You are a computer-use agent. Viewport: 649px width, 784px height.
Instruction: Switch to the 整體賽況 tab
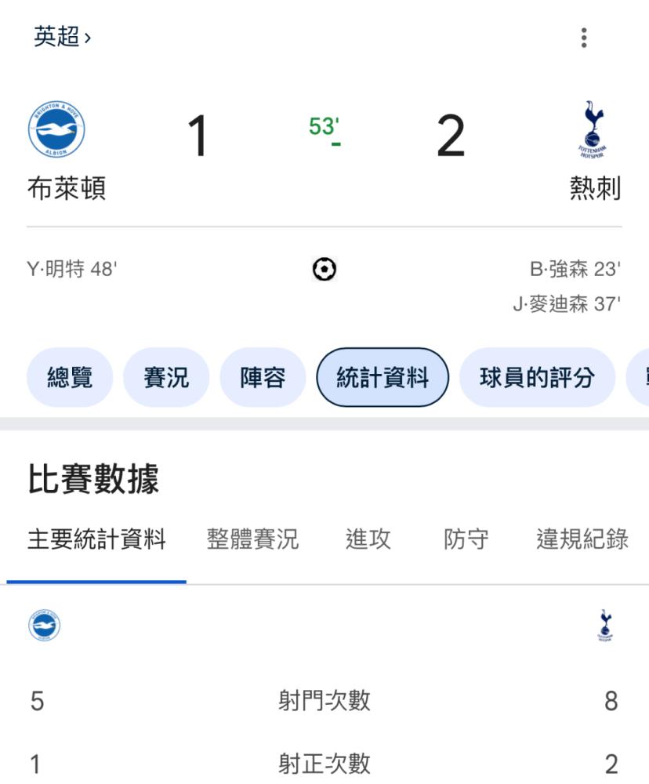(x=252, y=539)
